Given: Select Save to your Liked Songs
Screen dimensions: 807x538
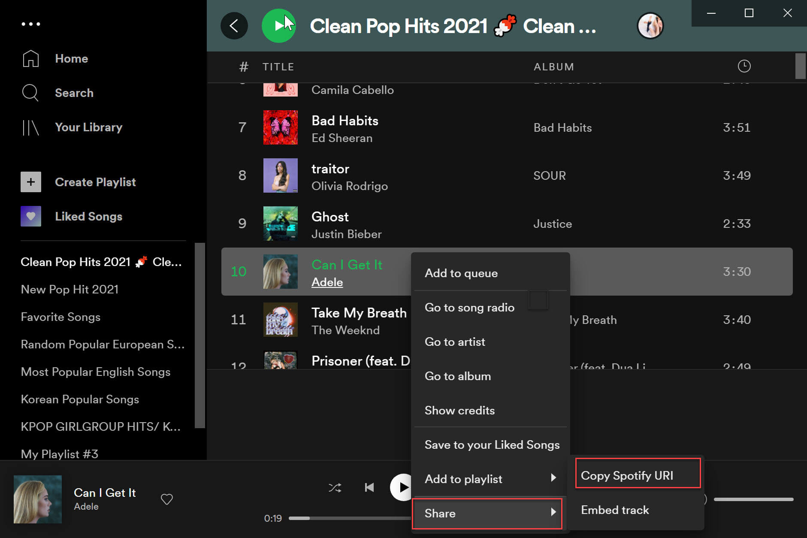Looking at the screenshot, I should point(490,445).
